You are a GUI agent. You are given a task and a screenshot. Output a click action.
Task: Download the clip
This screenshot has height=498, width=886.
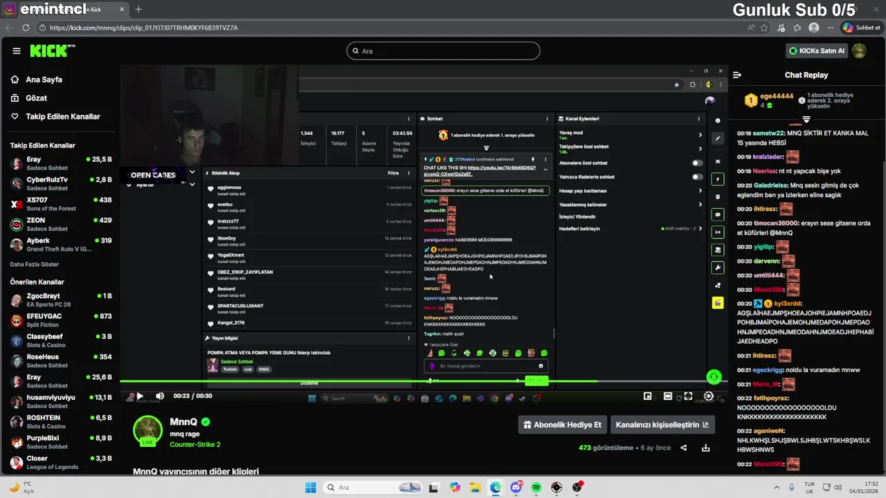705,448
